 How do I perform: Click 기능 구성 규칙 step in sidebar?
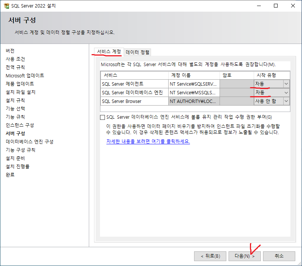coord(21,150)
